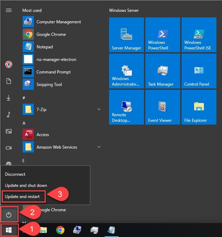The height and width of the screenshot is (237, 222).
Task: Open Google Chrome from the taskbar
Action: click(60, 230)
